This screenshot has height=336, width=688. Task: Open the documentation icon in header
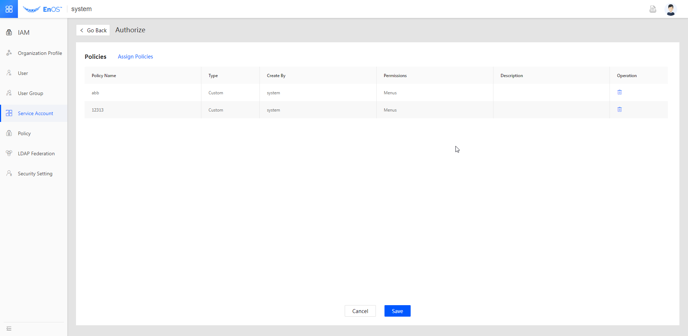point(653,9)
